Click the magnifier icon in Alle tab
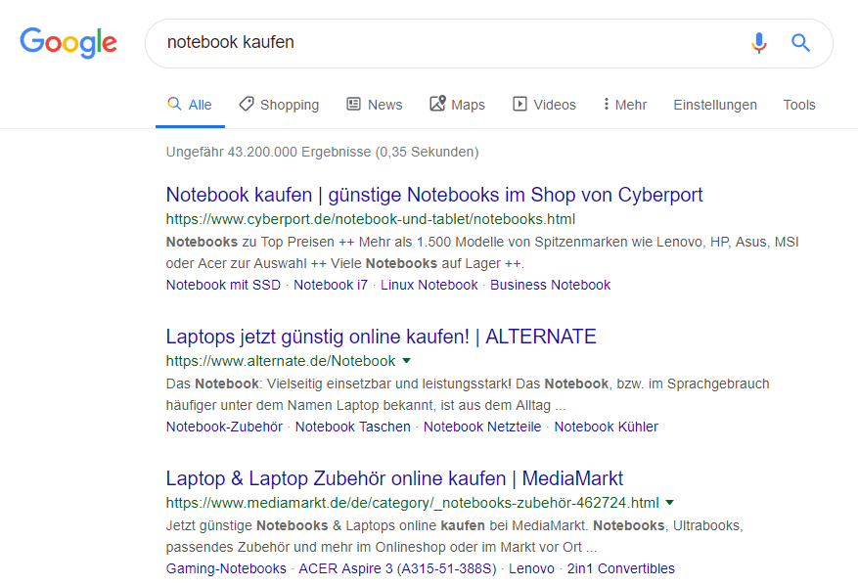 point(174,104)
